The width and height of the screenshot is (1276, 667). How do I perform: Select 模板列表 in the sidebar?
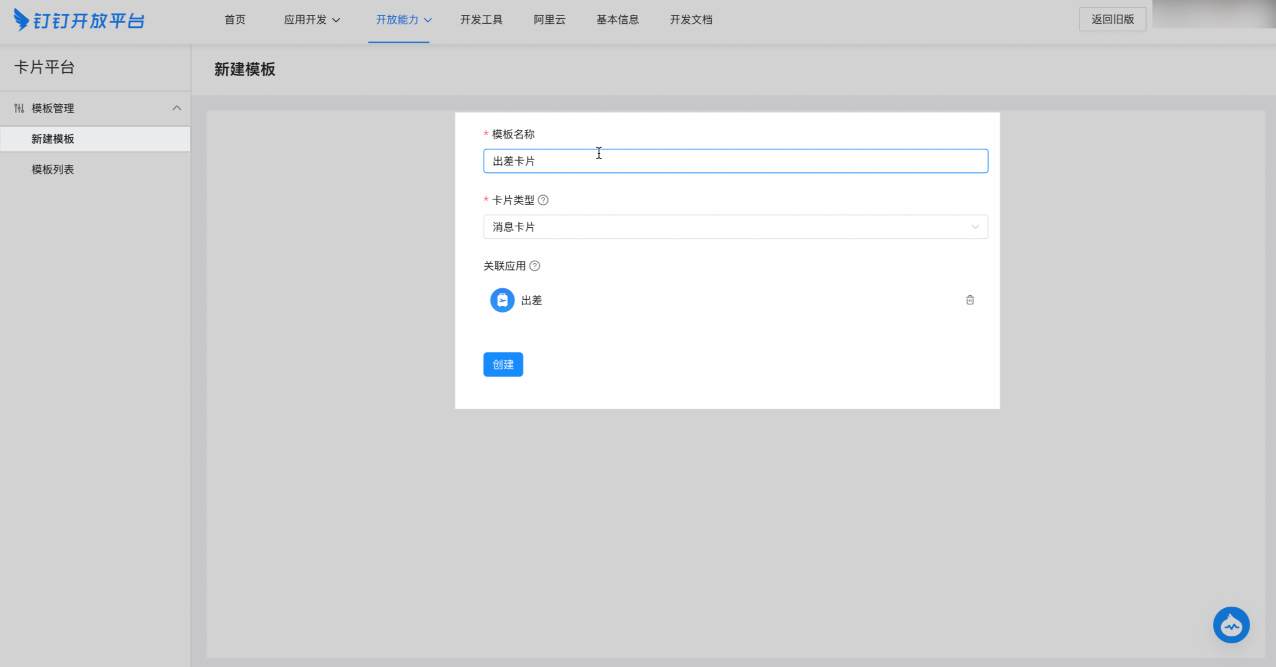pyautogui.click(x=53, y=170)
